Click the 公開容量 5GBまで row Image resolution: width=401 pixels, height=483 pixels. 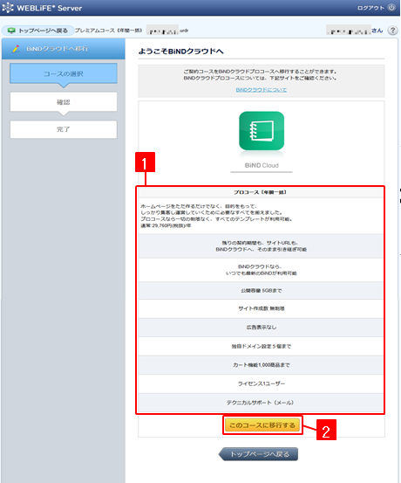261,291
